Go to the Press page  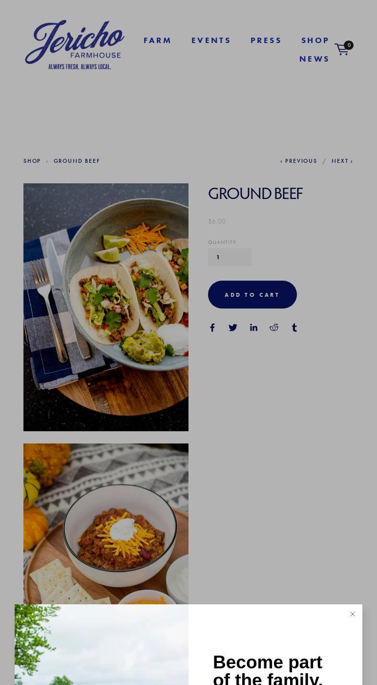point(266,40)
